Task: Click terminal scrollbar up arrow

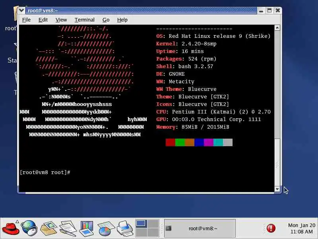Action: (x=277, y=27)
